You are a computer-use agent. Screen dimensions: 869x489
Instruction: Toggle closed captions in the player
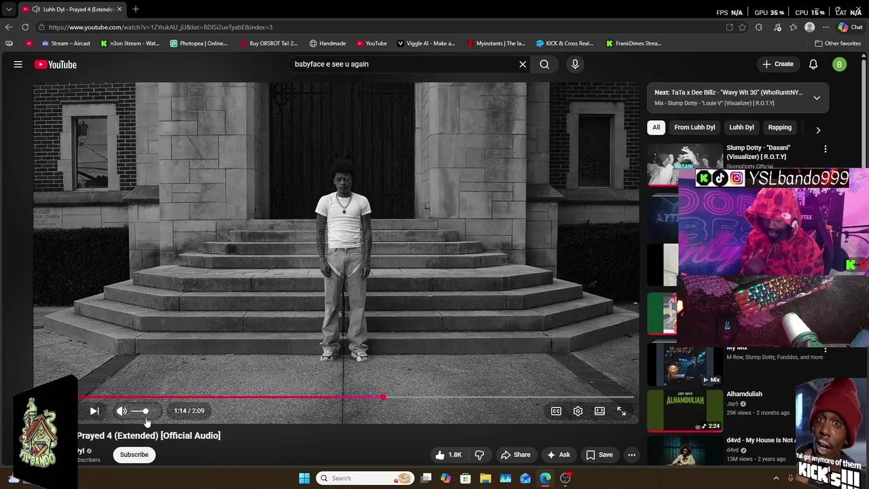(x=556, y=411)
